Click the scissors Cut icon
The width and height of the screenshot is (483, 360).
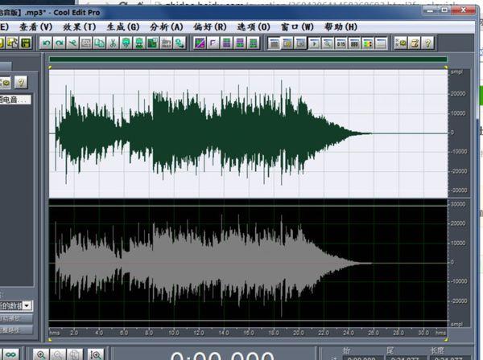(x=113, y=43)
